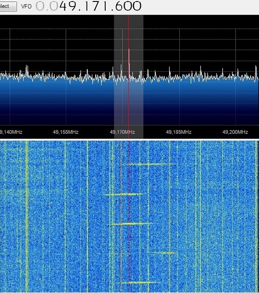
Task: Click the brightest middle burst in waterfall
Action: pyautogui.click(x=132, y=224)
